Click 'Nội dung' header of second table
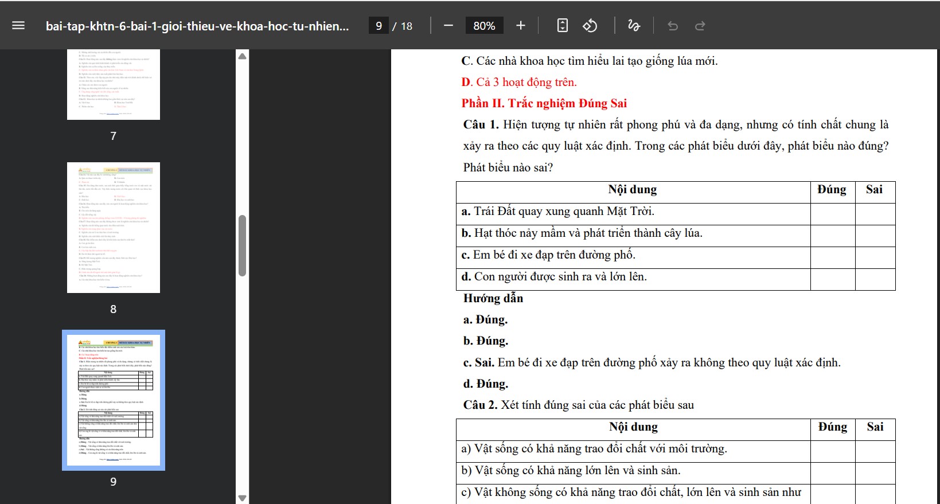940x504 pixels. [633, 427]
